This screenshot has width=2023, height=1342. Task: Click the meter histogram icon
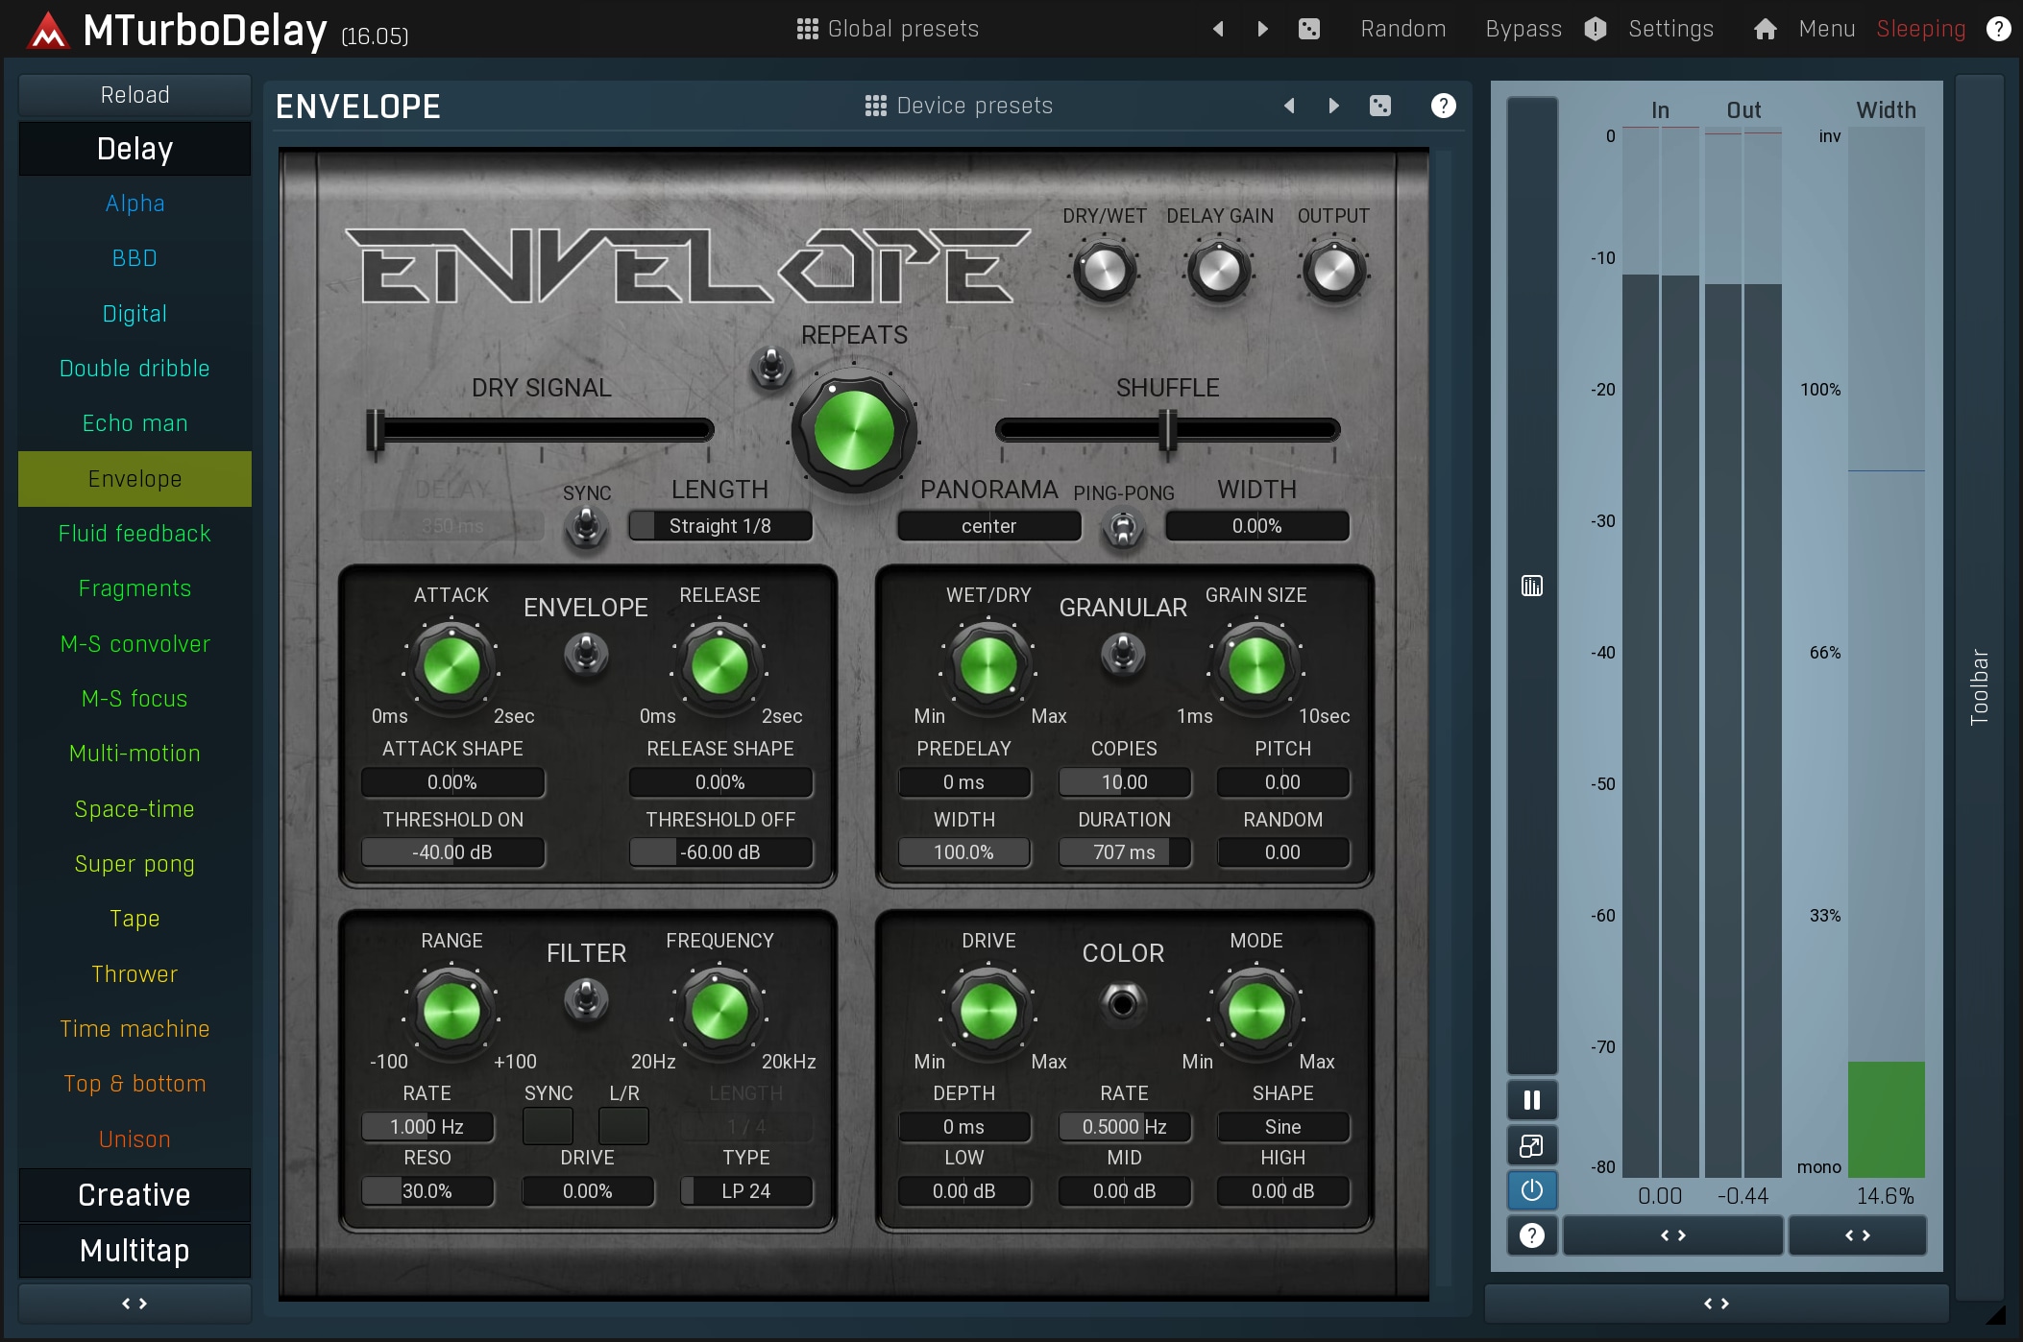(x=1532, y=586)
